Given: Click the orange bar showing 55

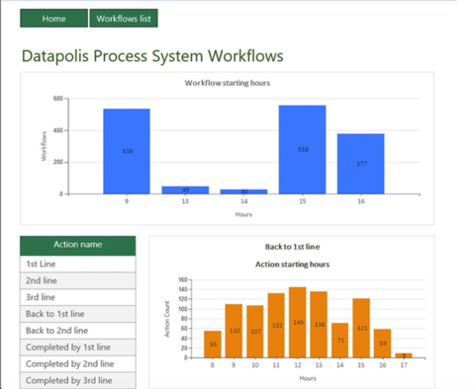Looking at the screenshot, I should click(213, 345).
